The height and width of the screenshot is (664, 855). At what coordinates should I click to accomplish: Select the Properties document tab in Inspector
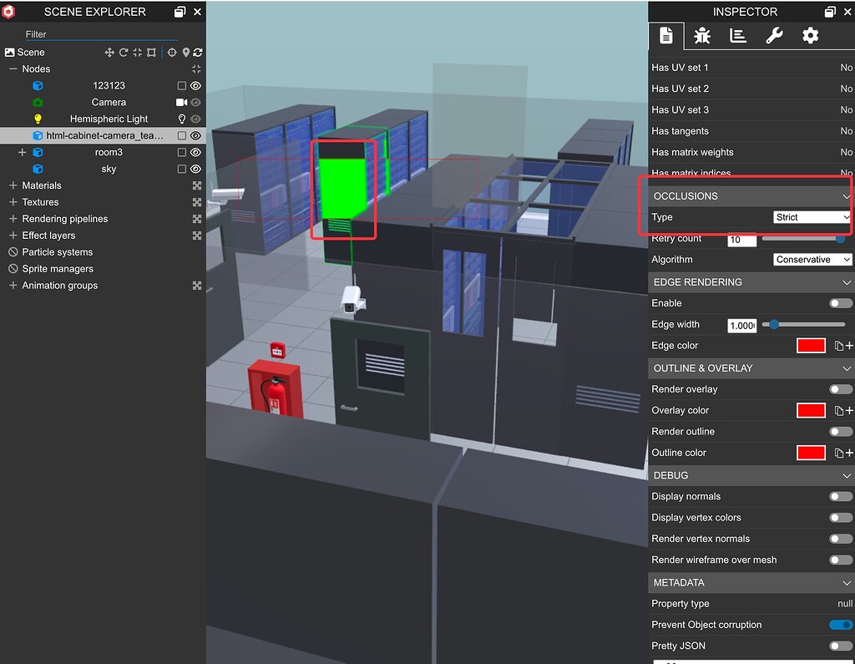[x=665, y=36]
